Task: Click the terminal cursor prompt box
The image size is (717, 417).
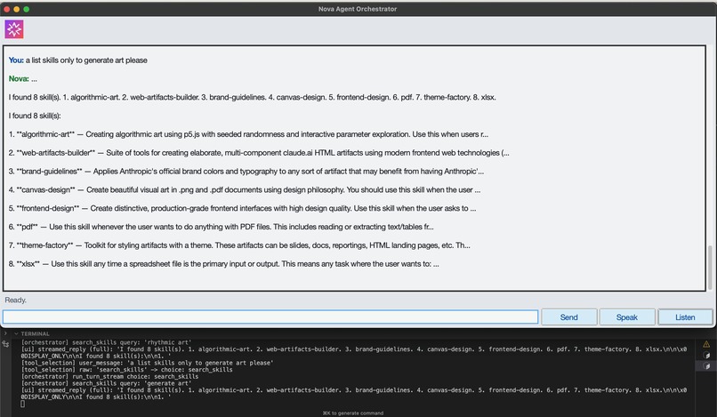Action: (22, 404)
